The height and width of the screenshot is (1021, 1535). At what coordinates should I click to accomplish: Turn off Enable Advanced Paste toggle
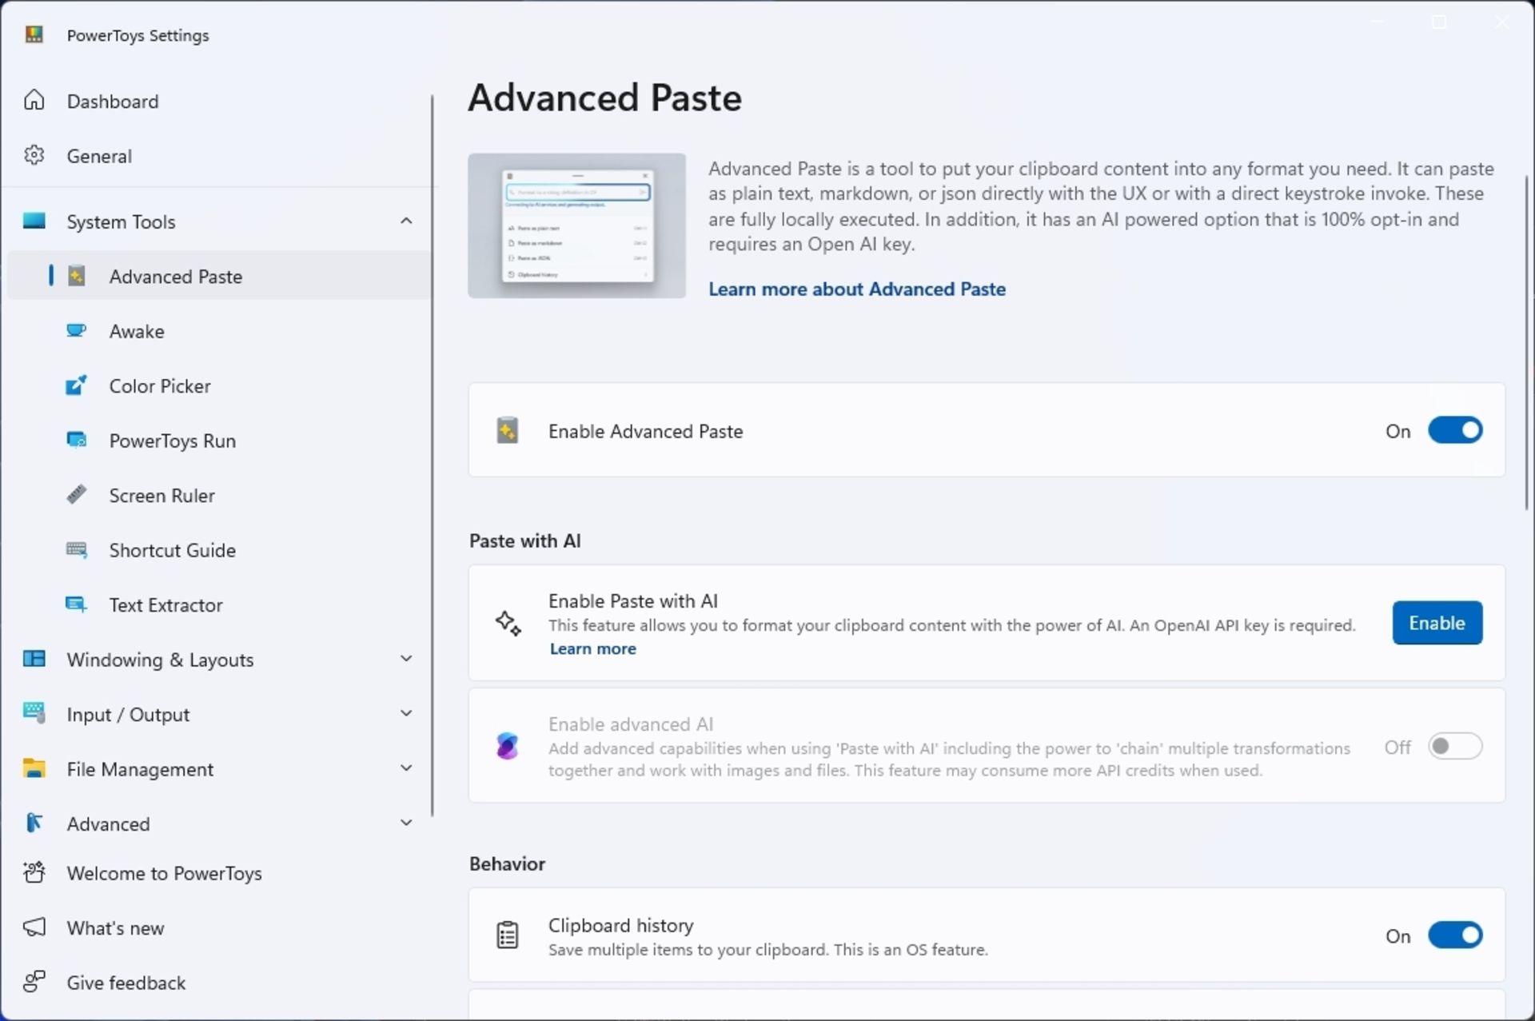point(1455,430)
